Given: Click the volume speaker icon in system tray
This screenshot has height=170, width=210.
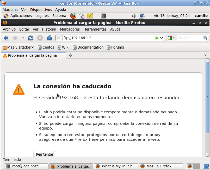Looking at the screenshot, I should click(134, 16).
